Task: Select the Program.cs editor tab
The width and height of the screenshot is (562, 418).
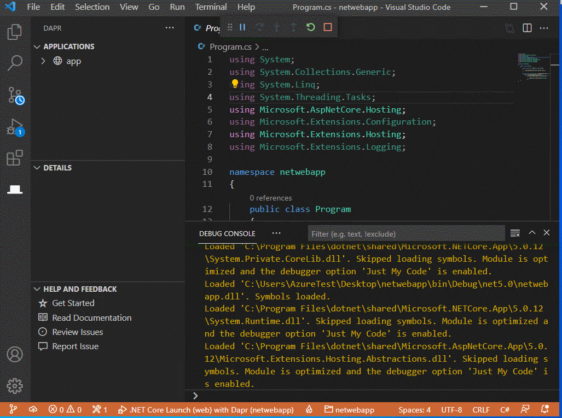Action: pyautogui.click(x=207, y=28)
